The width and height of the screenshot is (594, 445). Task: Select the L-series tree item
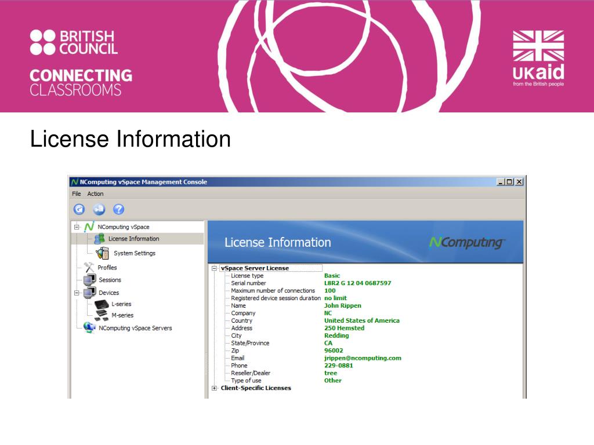click(x=121, y=304)
